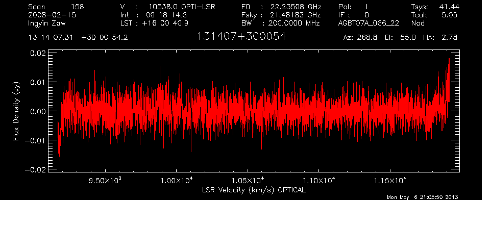This screenshot has height=250, width=491.
Task: Click the spectrum's negative dip at left edge
Action: 59,141
